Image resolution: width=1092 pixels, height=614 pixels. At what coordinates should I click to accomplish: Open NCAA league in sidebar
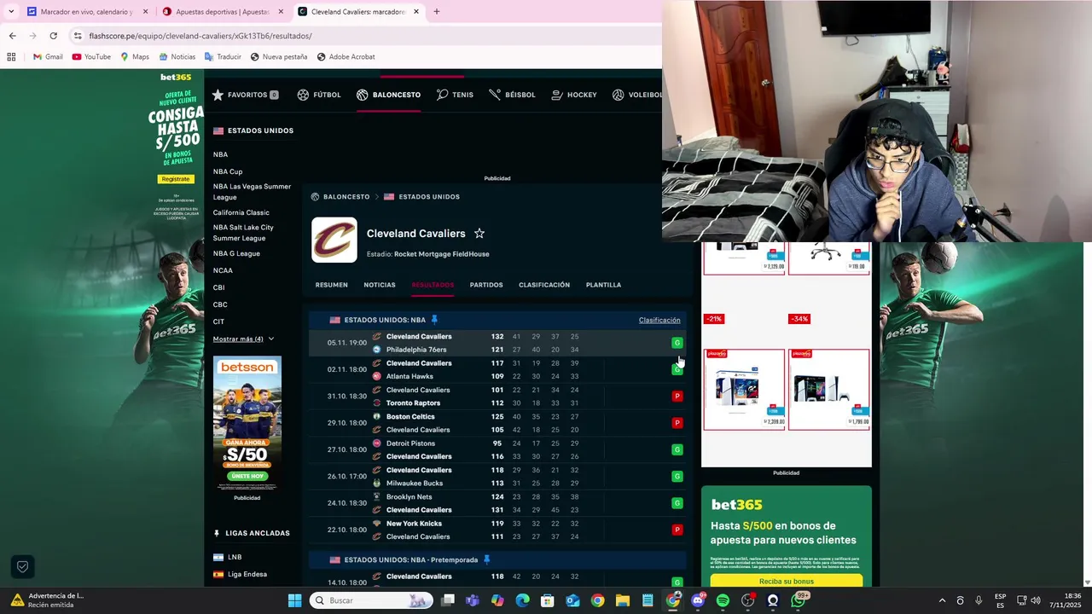click(223, 270)
